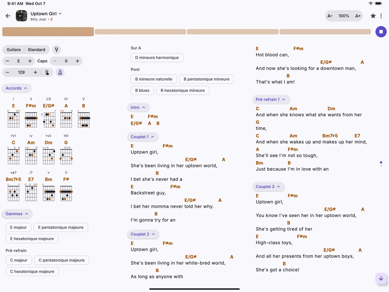Image resolution: width=389 pixels, height=292 pixels.
Task: Collapse the Couplet 1 section
Action: 143,137
